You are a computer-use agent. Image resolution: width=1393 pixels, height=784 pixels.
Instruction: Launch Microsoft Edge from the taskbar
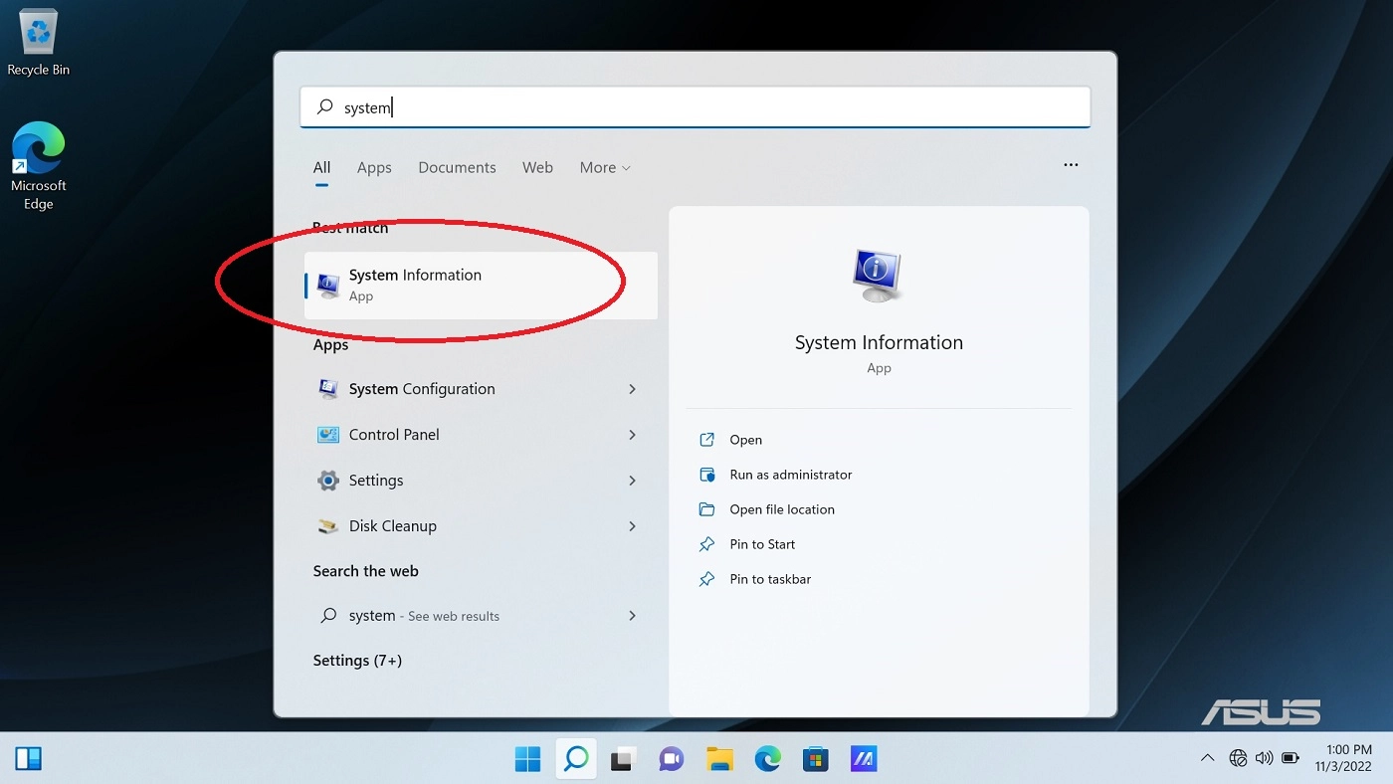(x=767, y=759)
